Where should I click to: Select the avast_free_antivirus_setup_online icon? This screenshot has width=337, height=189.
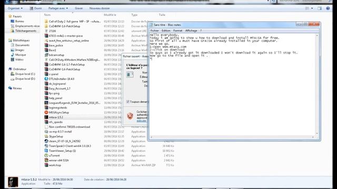click(x=46, y=40)
